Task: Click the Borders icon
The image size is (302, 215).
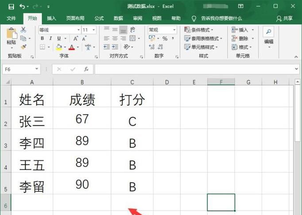Action: click(43, 47)
